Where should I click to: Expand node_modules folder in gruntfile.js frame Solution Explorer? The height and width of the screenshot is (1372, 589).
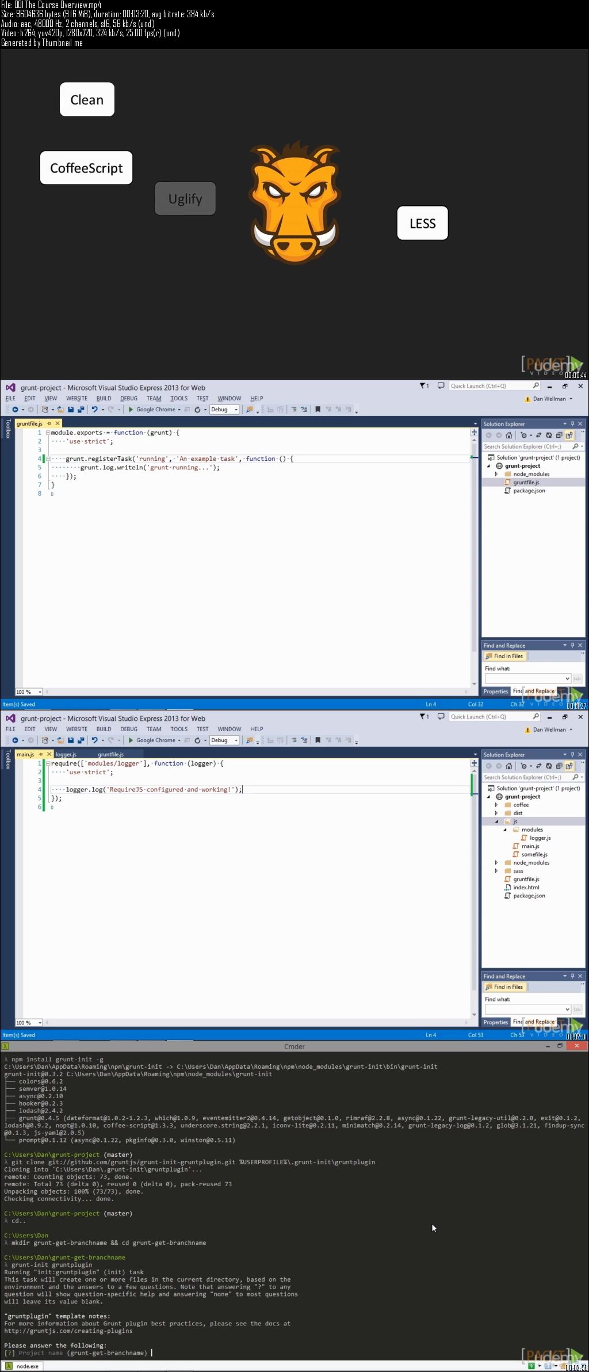click(496, 474)
